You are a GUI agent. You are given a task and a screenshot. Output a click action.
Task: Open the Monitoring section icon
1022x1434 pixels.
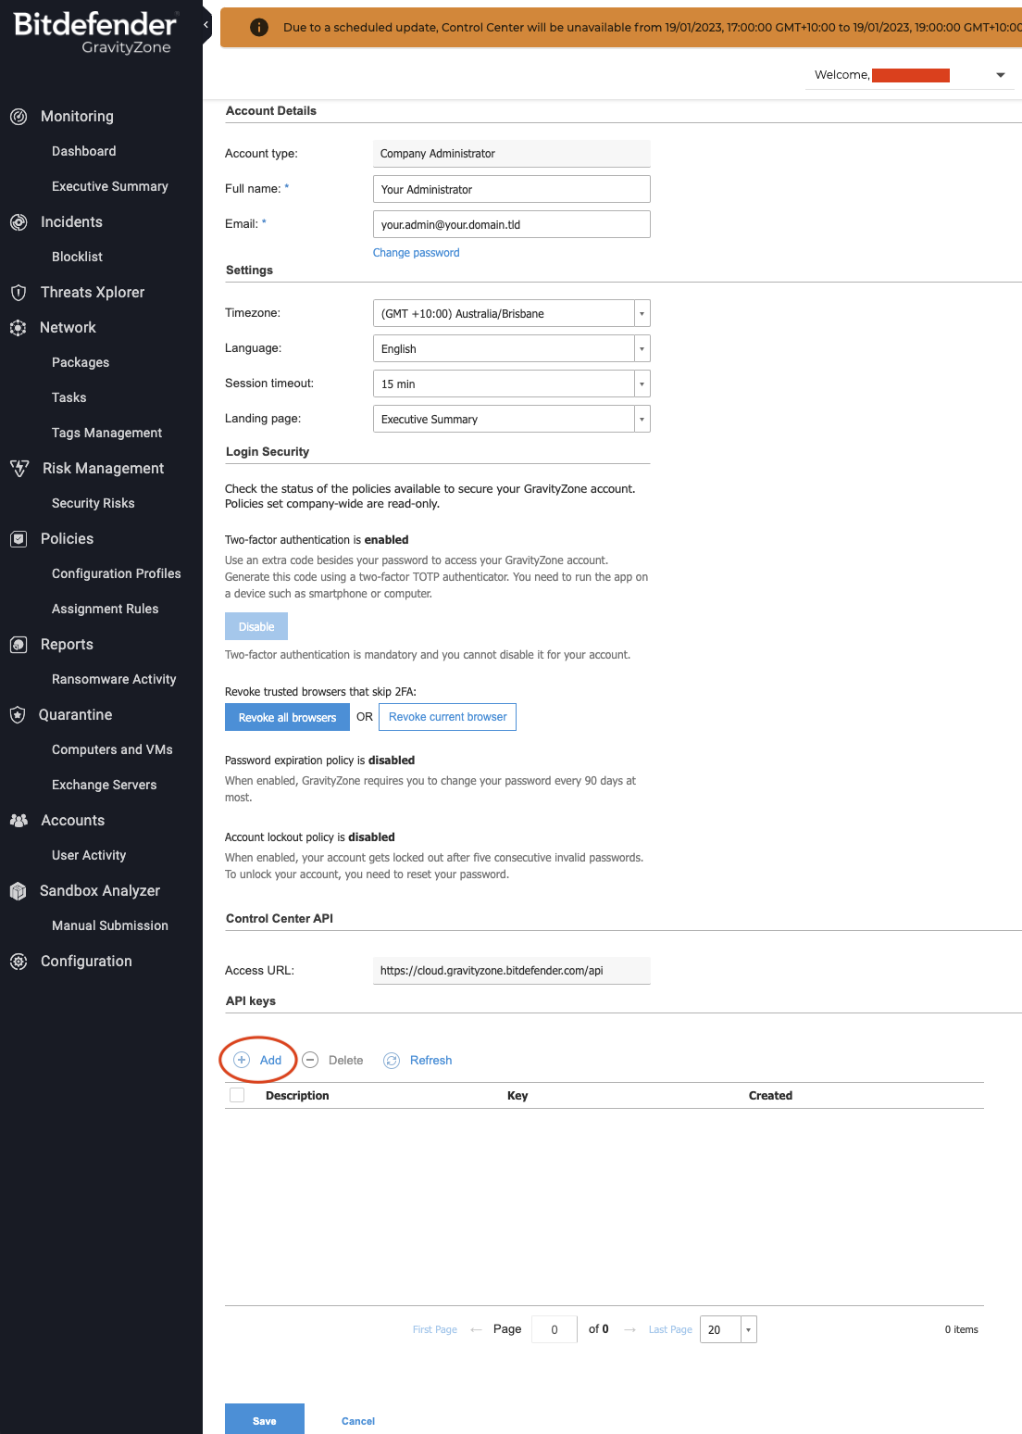pos(19,117)
